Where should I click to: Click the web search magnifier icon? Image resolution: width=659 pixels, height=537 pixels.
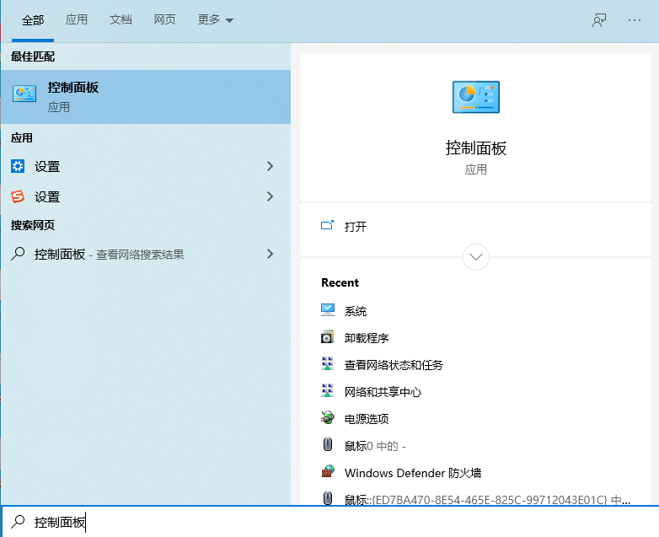(x=18, y=254)
